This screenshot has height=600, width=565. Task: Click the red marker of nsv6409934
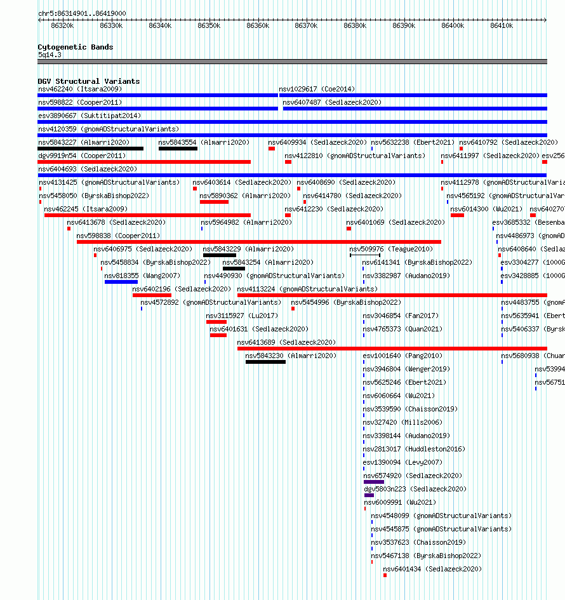(272, 149)
